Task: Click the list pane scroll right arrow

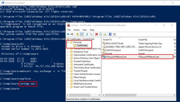Action: click(x=174, y=95)
